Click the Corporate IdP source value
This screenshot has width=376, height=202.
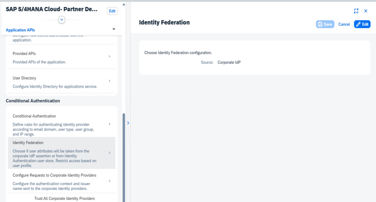[229, 62]
